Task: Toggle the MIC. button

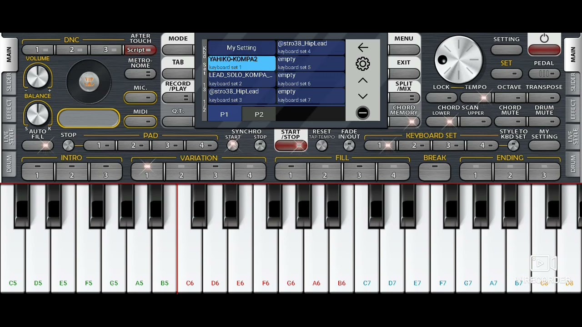Action: pos(140,98)
